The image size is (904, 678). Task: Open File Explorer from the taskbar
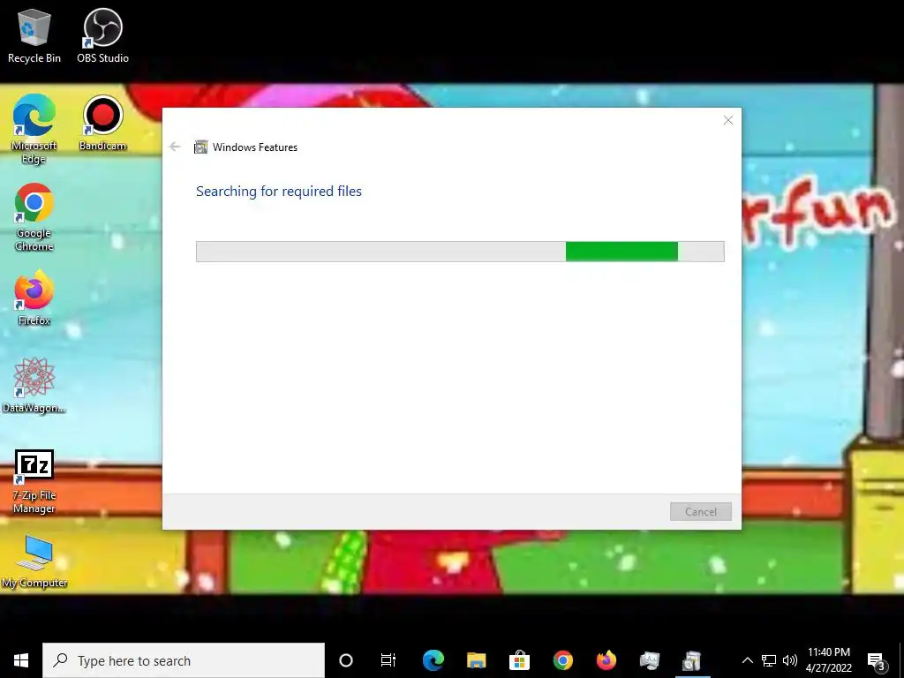pos(476,660)
